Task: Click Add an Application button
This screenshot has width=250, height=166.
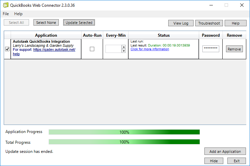Action: pos(225,152)
